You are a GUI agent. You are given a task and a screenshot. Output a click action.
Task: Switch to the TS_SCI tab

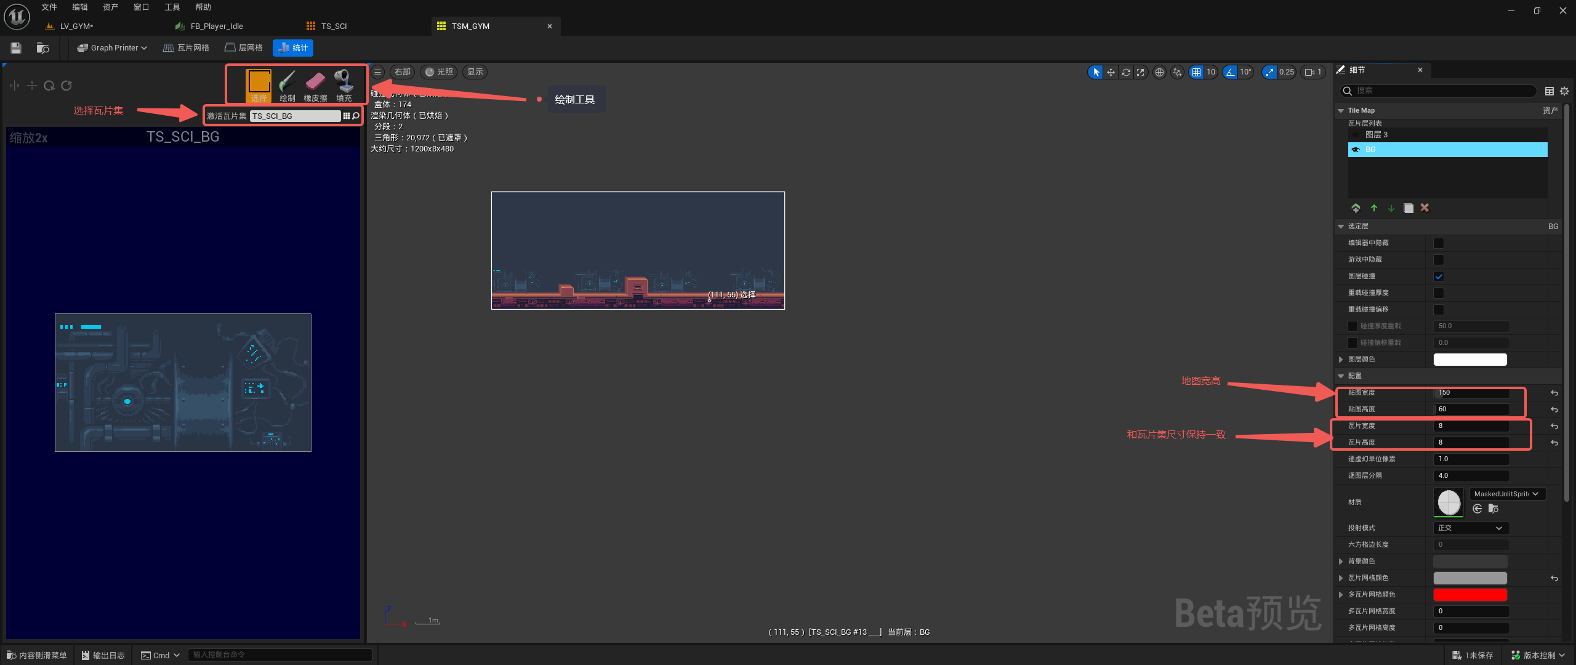click(334, 26)
